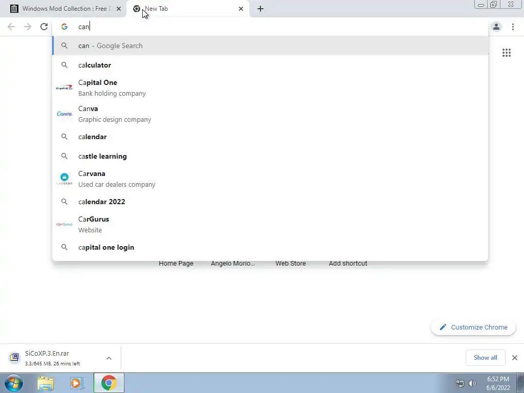Viewport: 524px width, 393px height.
Task: Reload the page with the refresh icon
Action: click(44, 27)
